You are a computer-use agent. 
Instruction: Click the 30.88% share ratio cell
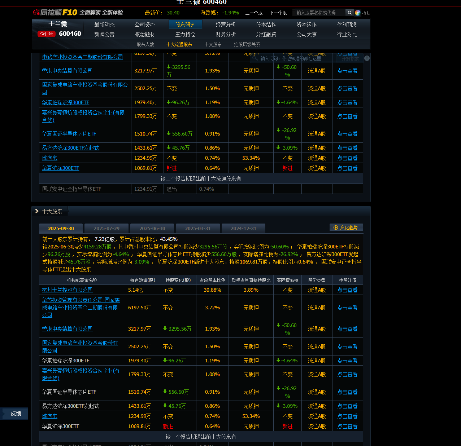(x=212, y=290)
